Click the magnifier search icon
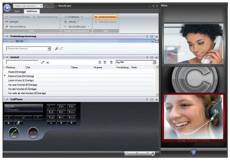The height and width of the screenshot is (162, 230). (x=57, y=49)
